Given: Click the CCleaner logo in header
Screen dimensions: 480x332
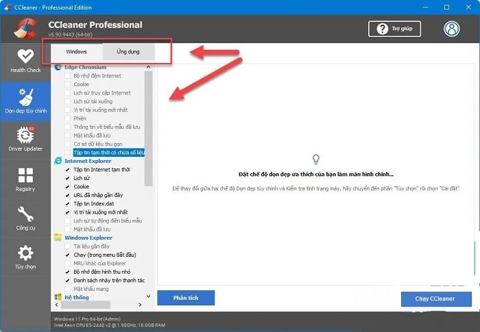Looking at the screenshot, I should pos(26,29).
